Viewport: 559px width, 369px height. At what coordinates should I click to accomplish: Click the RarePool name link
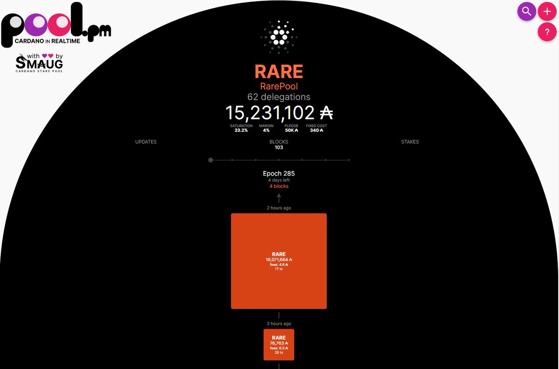279,86
